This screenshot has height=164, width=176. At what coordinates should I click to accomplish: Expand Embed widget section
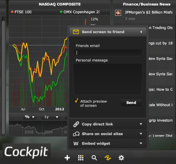coord(141,143)
